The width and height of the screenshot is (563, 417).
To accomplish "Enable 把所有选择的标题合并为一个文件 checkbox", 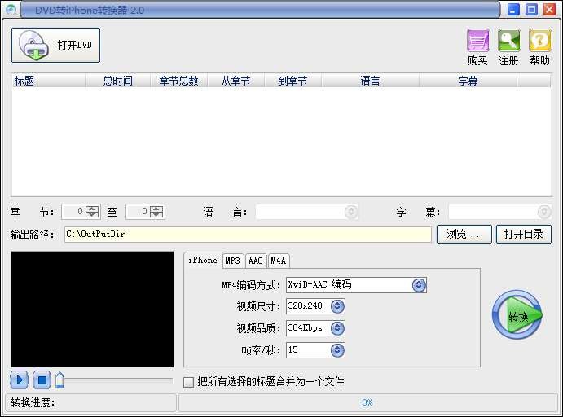I will [188, 382].
